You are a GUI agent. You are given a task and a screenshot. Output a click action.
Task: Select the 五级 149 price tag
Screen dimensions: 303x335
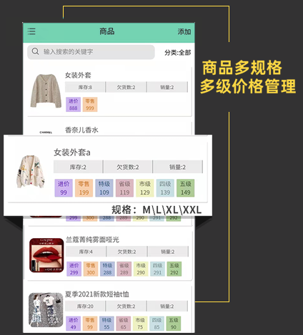tap(185, 188)
